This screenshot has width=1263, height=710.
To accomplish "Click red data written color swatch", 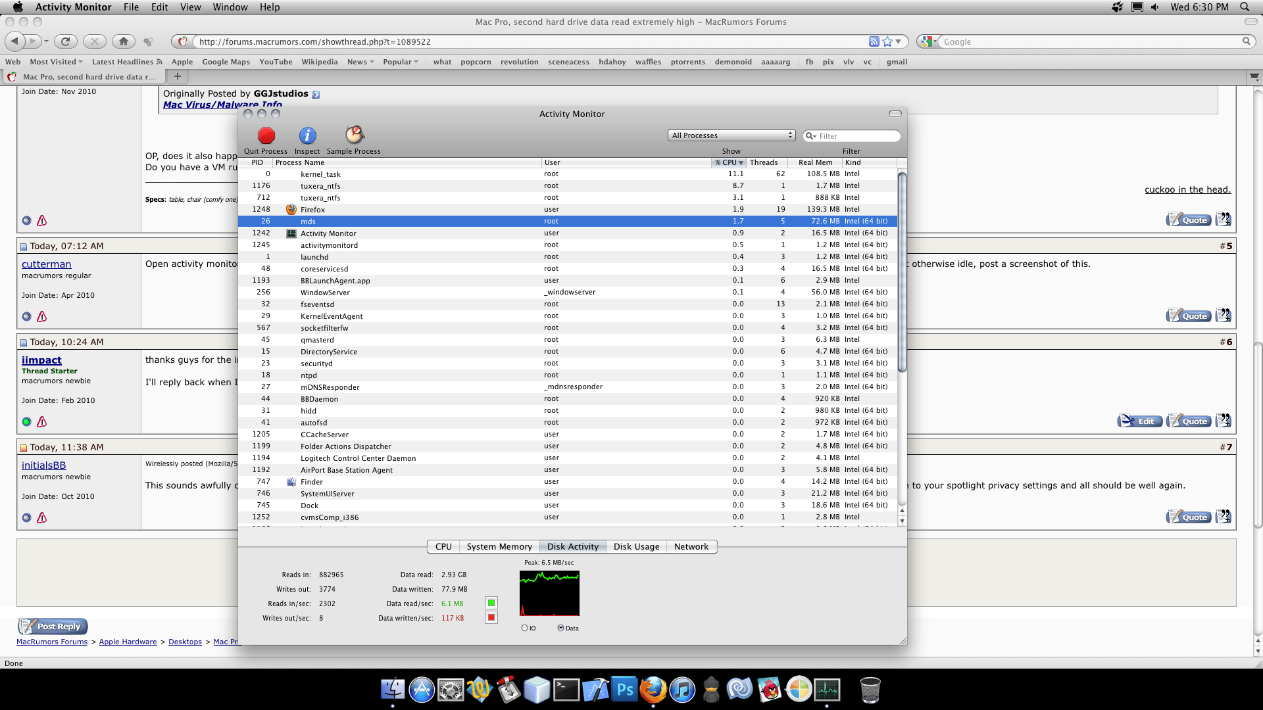I will pyautogui.click(x=491, y=617).
